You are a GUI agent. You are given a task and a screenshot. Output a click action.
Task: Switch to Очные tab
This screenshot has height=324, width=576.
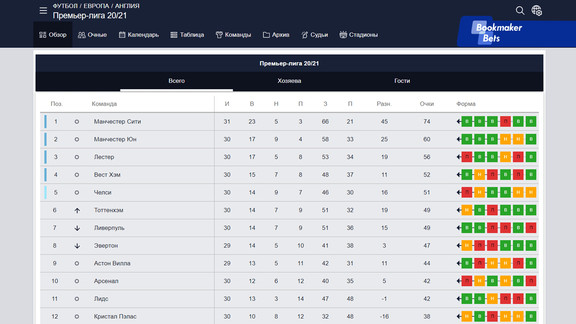[92, 35]
